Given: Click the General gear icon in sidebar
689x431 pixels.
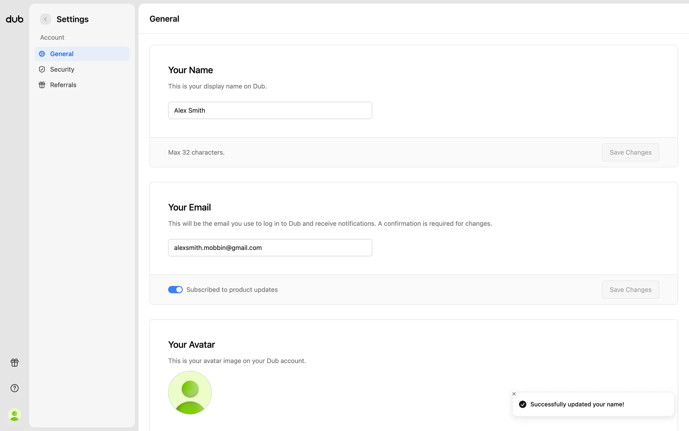Looking at the screenshot, I should [42, 54].
